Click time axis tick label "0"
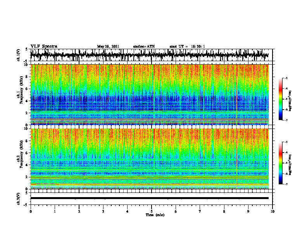307x237 pixels. (31, 211)
